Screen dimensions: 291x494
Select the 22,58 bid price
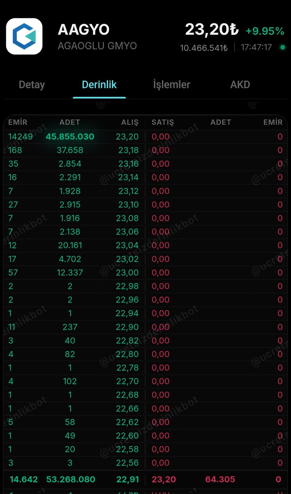coord(127,449)
